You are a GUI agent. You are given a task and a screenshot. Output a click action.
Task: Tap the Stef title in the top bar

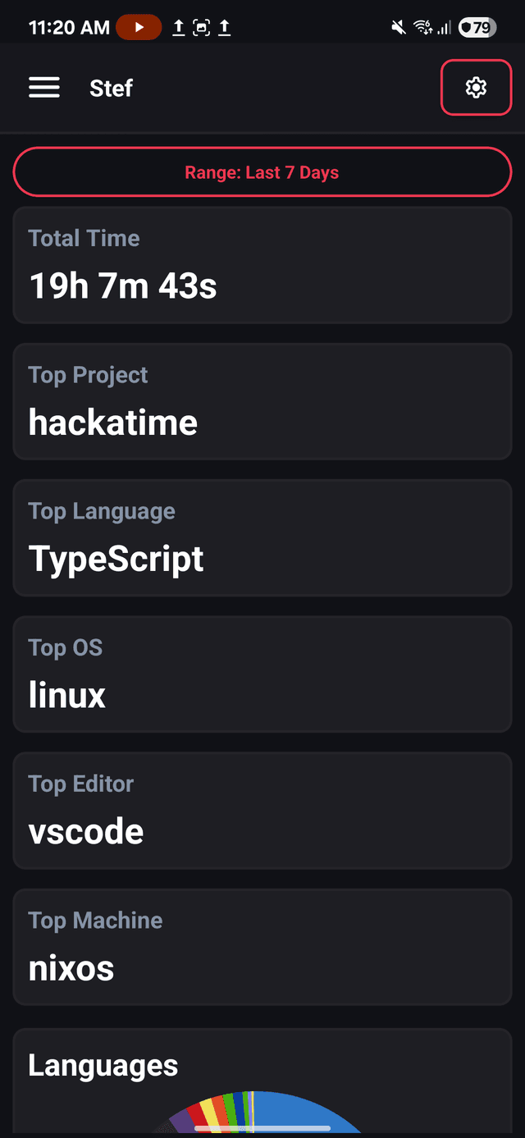tap(111, 88)
